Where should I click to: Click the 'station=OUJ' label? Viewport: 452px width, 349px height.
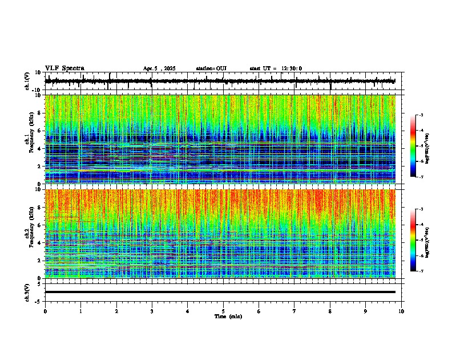(211, 68)
